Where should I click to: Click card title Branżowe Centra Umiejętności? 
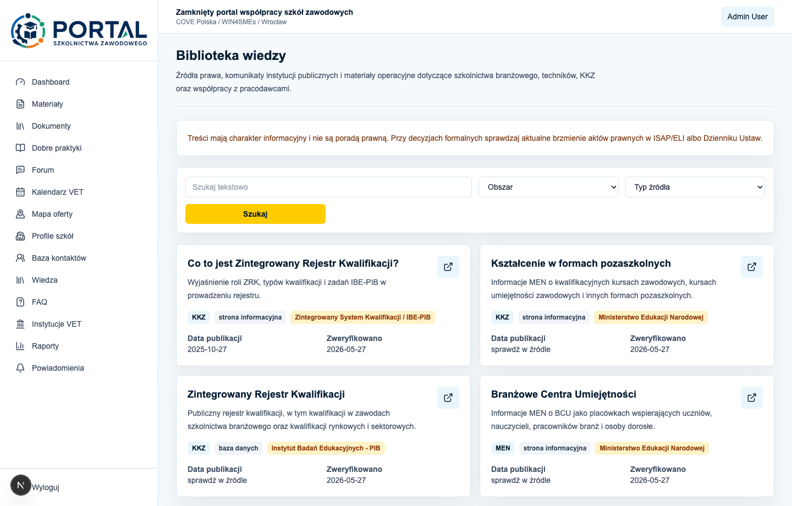[x=564, y=394]
